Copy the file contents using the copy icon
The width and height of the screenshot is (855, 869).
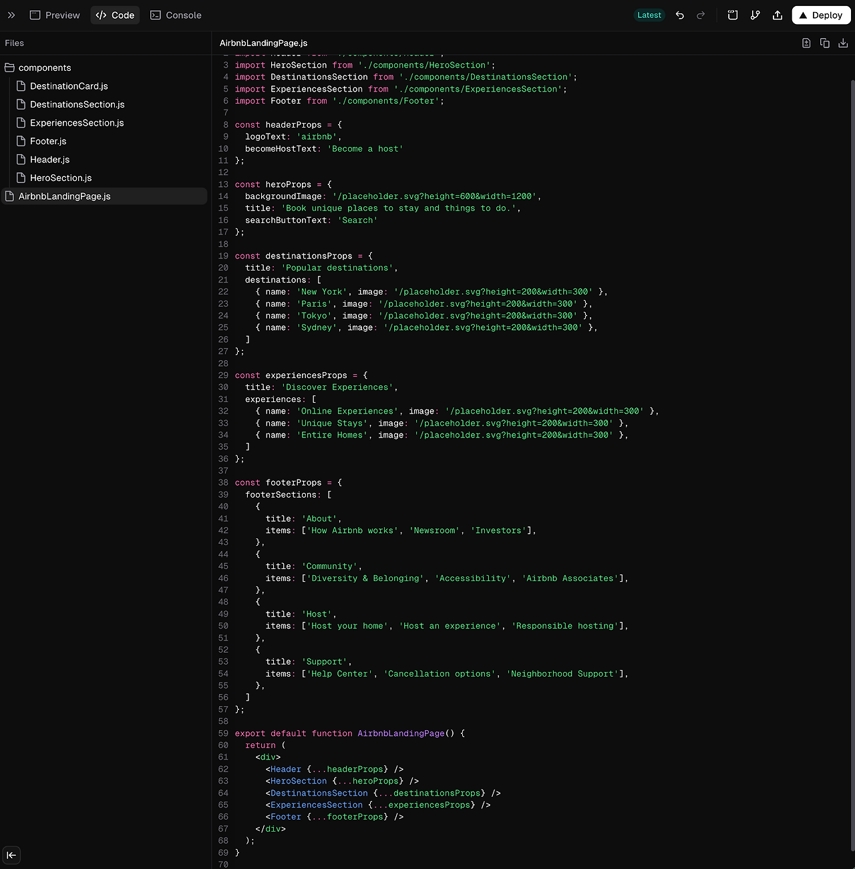click(825, 42)
